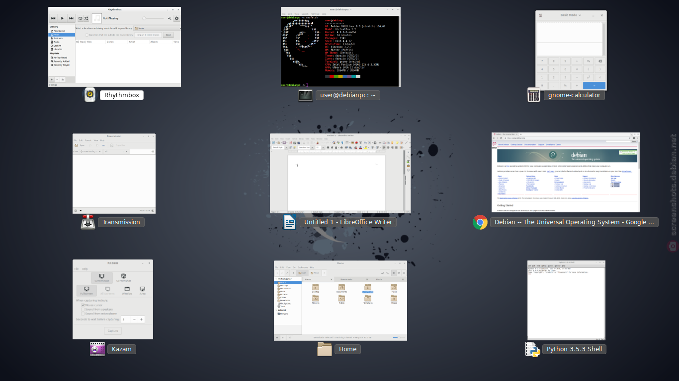Decrease the wait seconds with minus in Kazam

[134, 319]
